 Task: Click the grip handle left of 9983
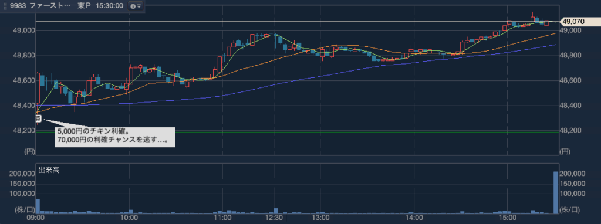[x=5, y=6]
